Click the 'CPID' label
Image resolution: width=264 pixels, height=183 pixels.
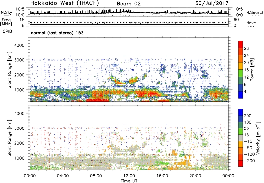(7, 31)
